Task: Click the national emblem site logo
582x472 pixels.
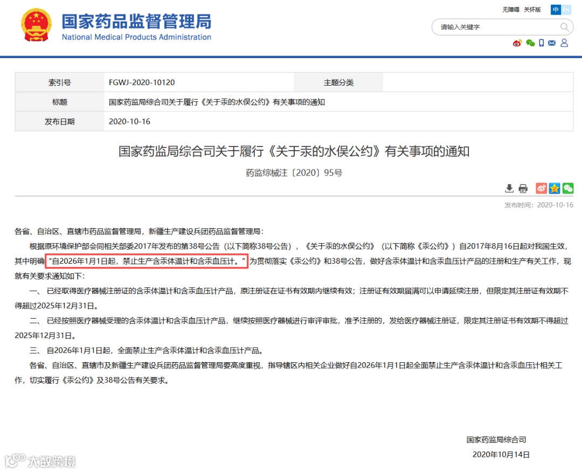Action: (x=36, y=25)
